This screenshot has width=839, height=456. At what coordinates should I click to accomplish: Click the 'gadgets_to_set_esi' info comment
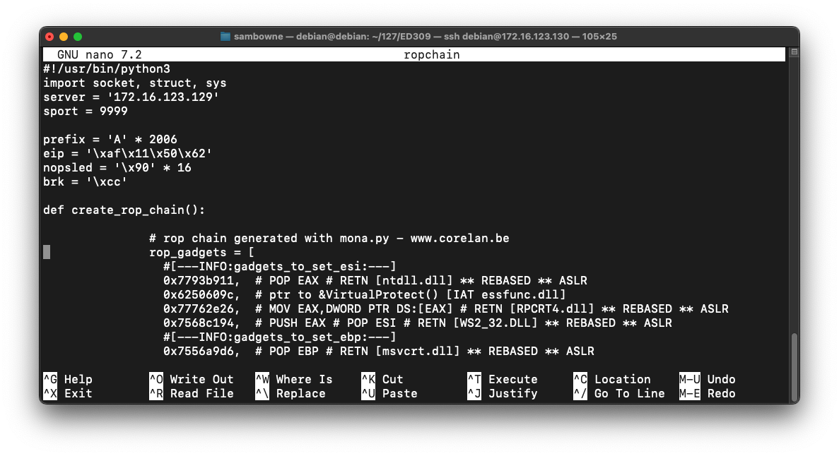(280, 266)
